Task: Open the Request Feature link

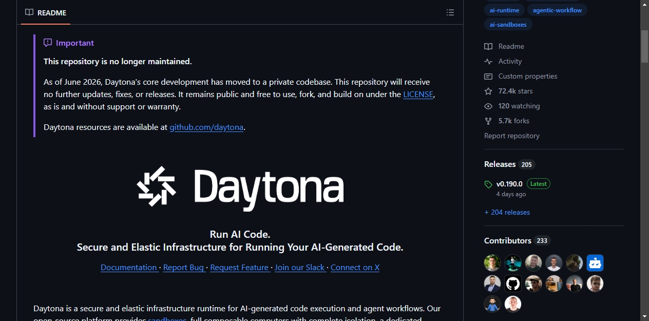Action: pyautogui.click(x=239, y=268)
